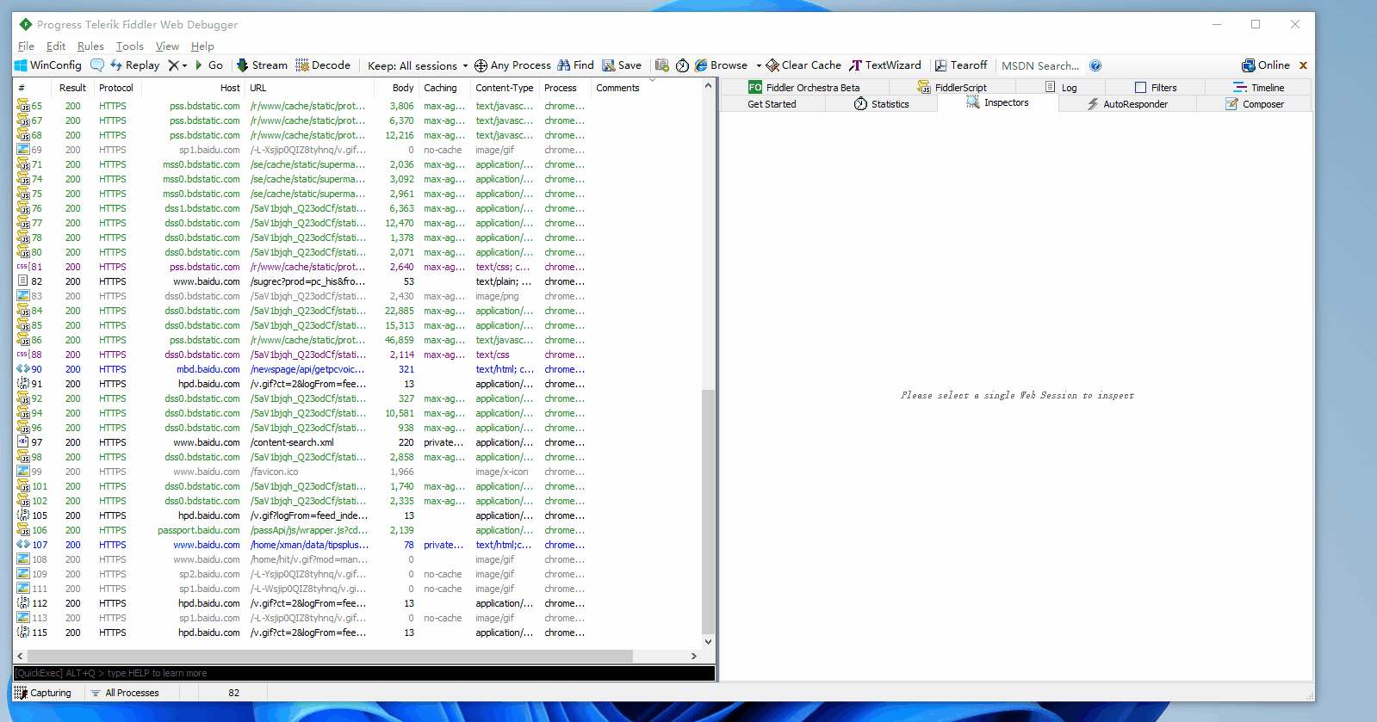
Task: Open the File menu
Action: coord(27,46)
